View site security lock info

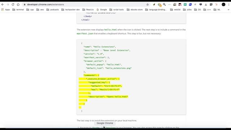[25, 5]
